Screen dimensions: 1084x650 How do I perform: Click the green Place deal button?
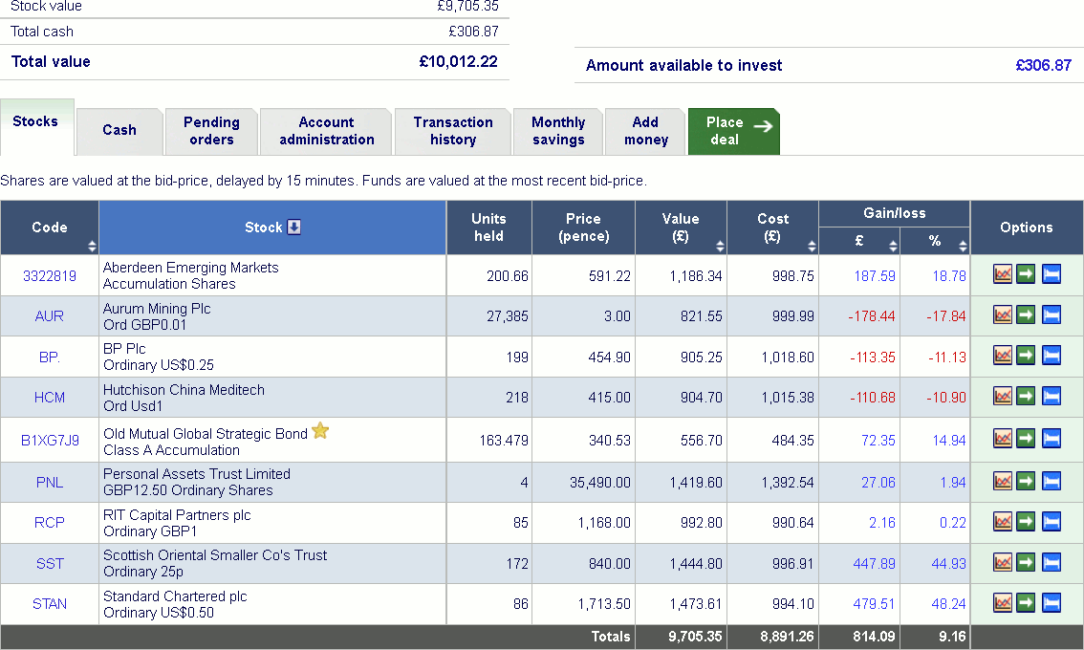(x=733, y=131)
